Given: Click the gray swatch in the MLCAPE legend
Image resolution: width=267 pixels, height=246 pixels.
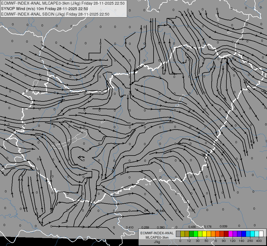Looking at the screenshot, I should coord(178,234).
